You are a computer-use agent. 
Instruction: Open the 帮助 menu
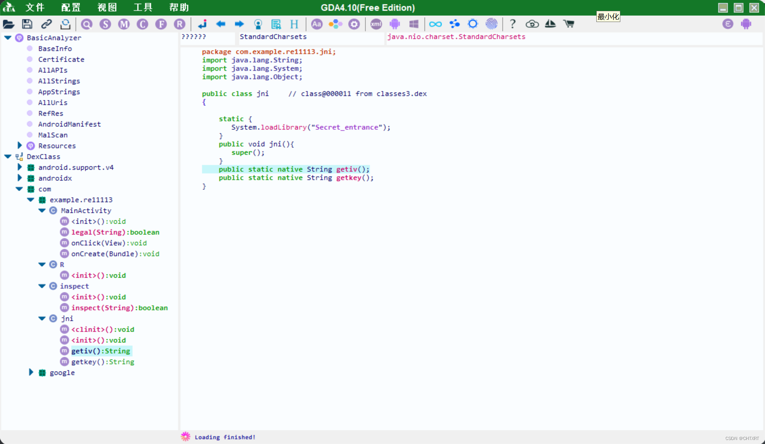click(x=179, y=8)
